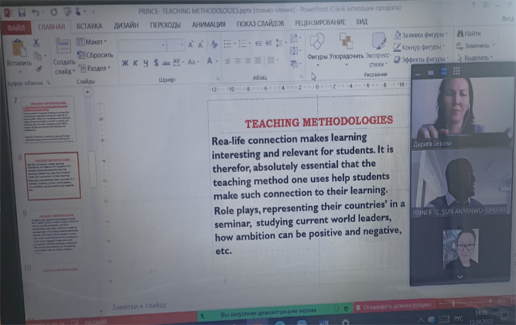
Task: Click the Упорядочить arrange icon
Action: (x=346, y=46)
